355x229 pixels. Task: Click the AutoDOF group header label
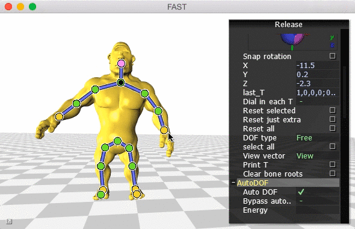[x=253, y=183]
